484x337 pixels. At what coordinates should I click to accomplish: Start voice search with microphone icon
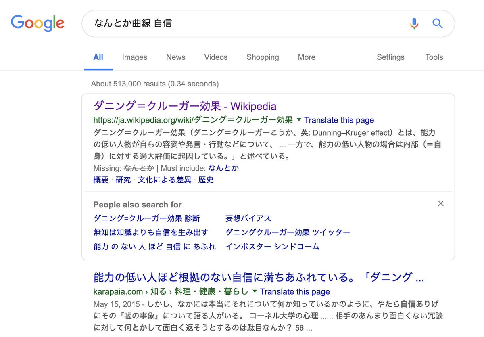414,23
